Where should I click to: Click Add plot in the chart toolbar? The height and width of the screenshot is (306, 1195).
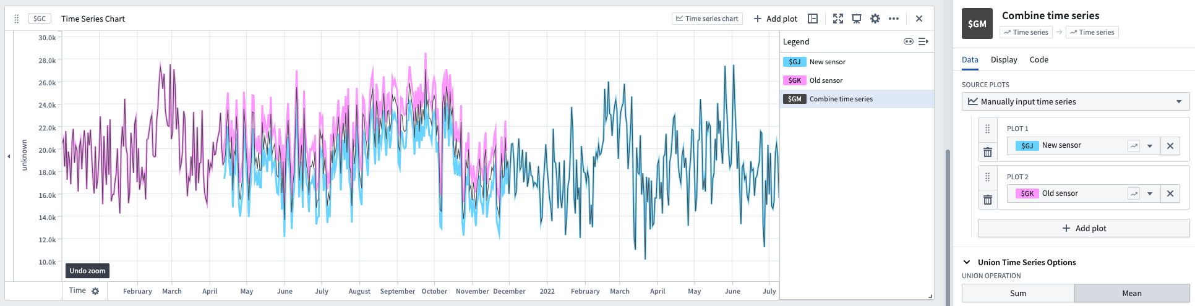point(776,19)
